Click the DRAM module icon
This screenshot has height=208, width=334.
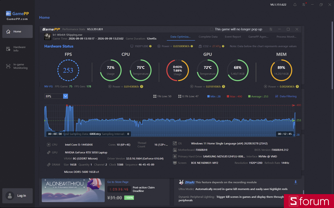coord(49,164)
